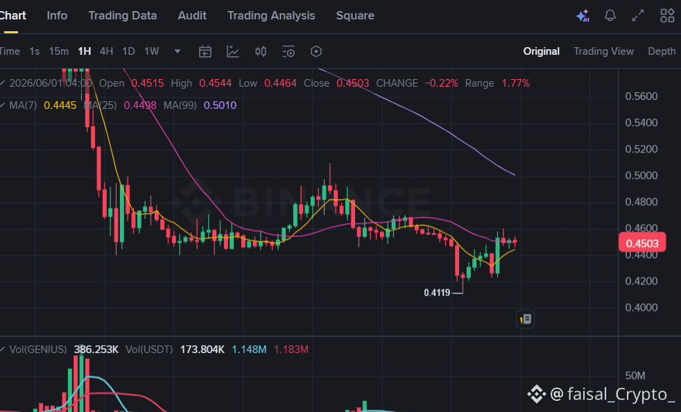Switch to the Chart tab
Image resolution: width=681 pixels, height=412 pixels.
(x=12, y=16)
